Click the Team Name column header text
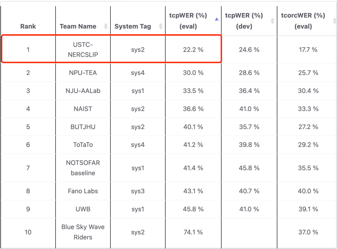The height and width of the screenshot is (249, 337). coord(78,26)
